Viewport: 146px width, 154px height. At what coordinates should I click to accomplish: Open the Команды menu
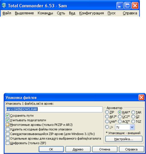pyautogui.click(x=45, y=13)
